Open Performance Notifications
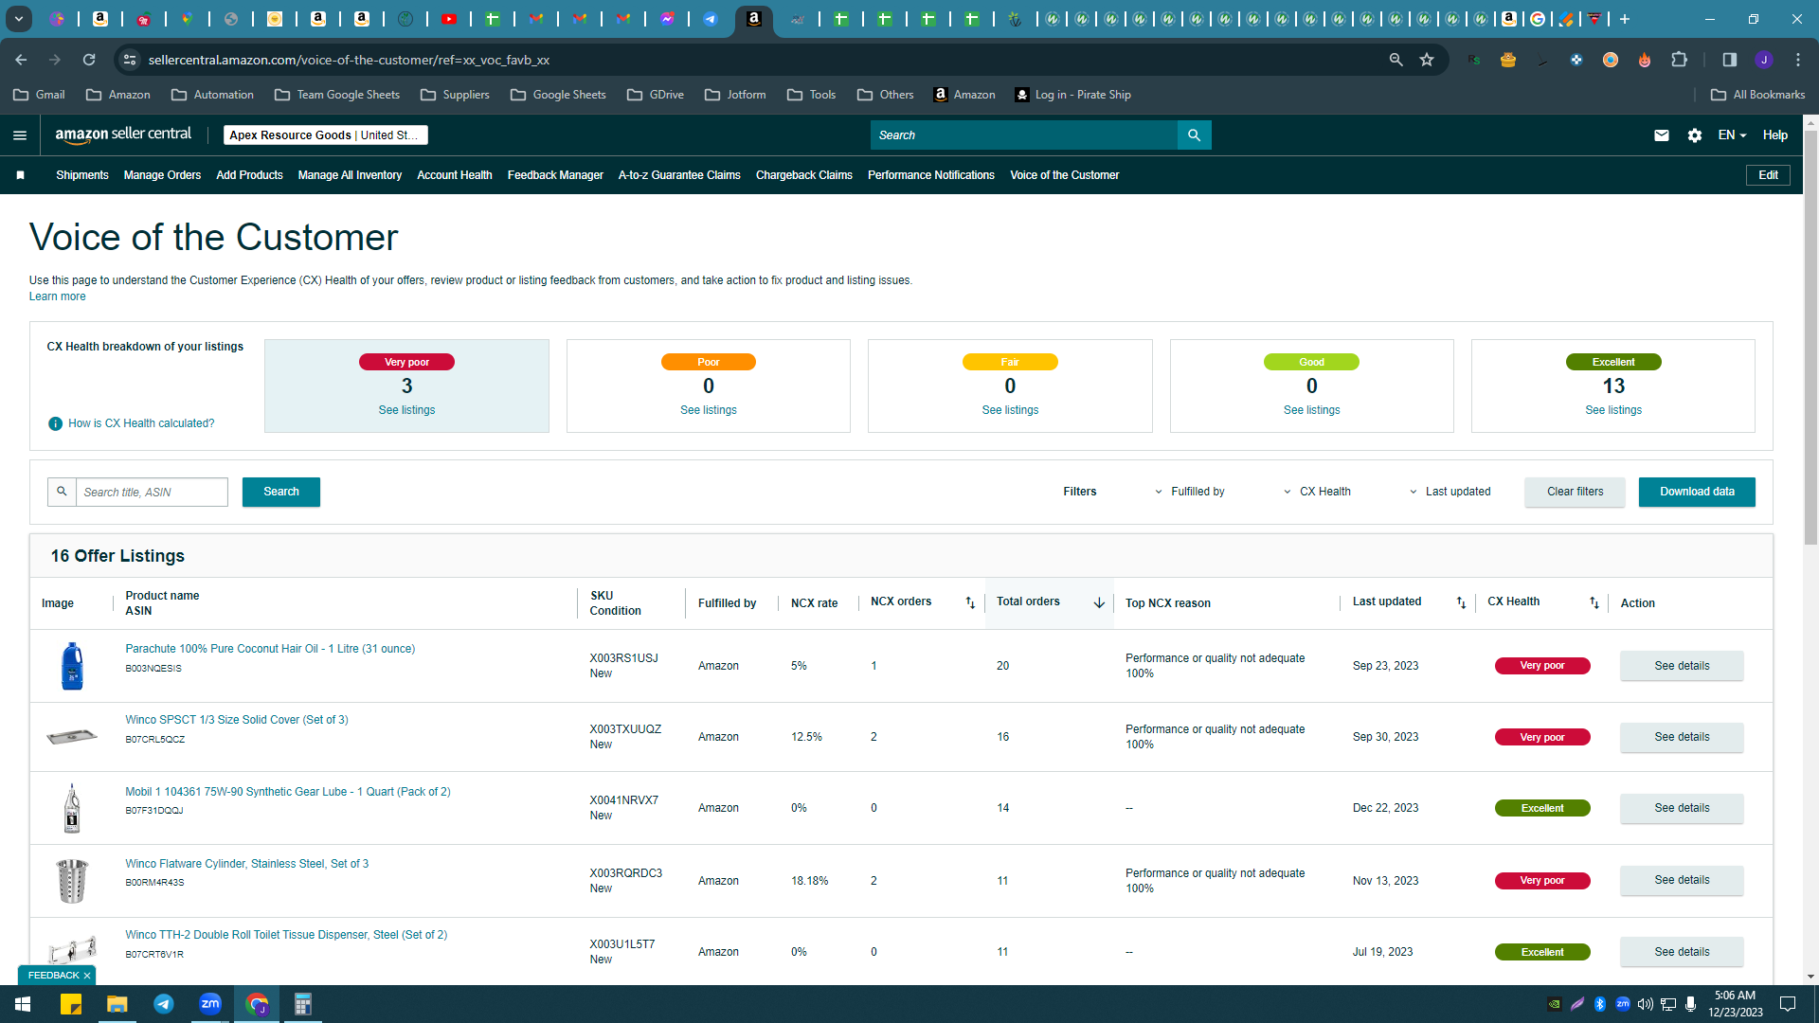Viewport: 1819px width, 1023px height. pyautogui.click(x=931, y=175)
